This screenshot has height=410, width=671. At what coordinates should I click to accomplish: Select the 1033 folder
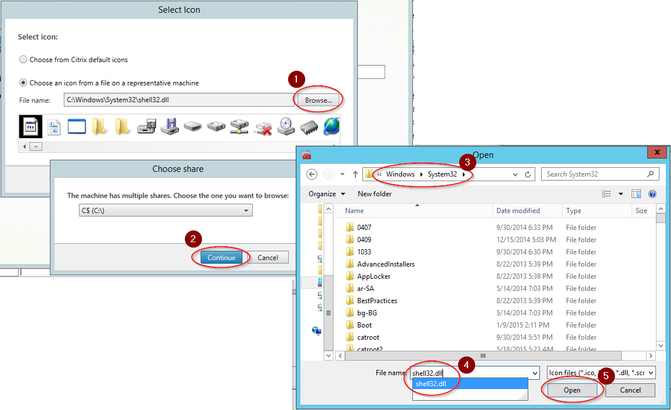tap(364, 252)
